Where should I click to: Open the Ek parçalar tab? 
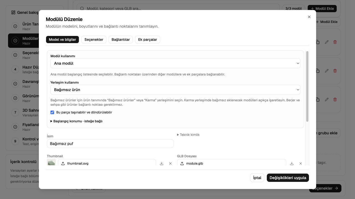pos(148,40)
